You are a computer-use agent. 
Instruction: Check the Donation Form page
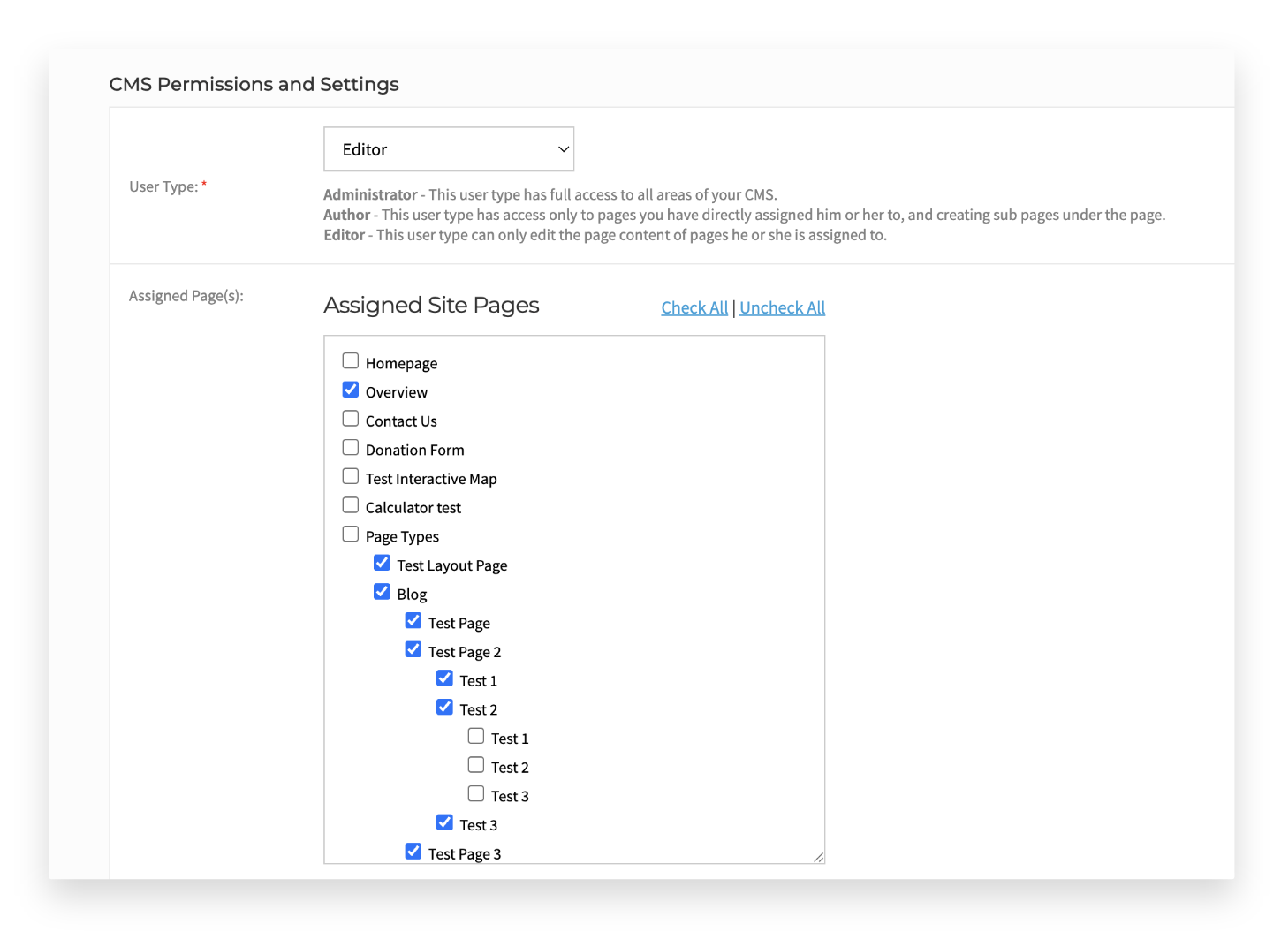coord(351,447)
